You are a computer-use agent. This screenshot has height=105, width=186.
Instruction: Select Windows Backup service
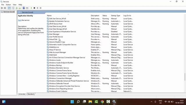[55, 65]
